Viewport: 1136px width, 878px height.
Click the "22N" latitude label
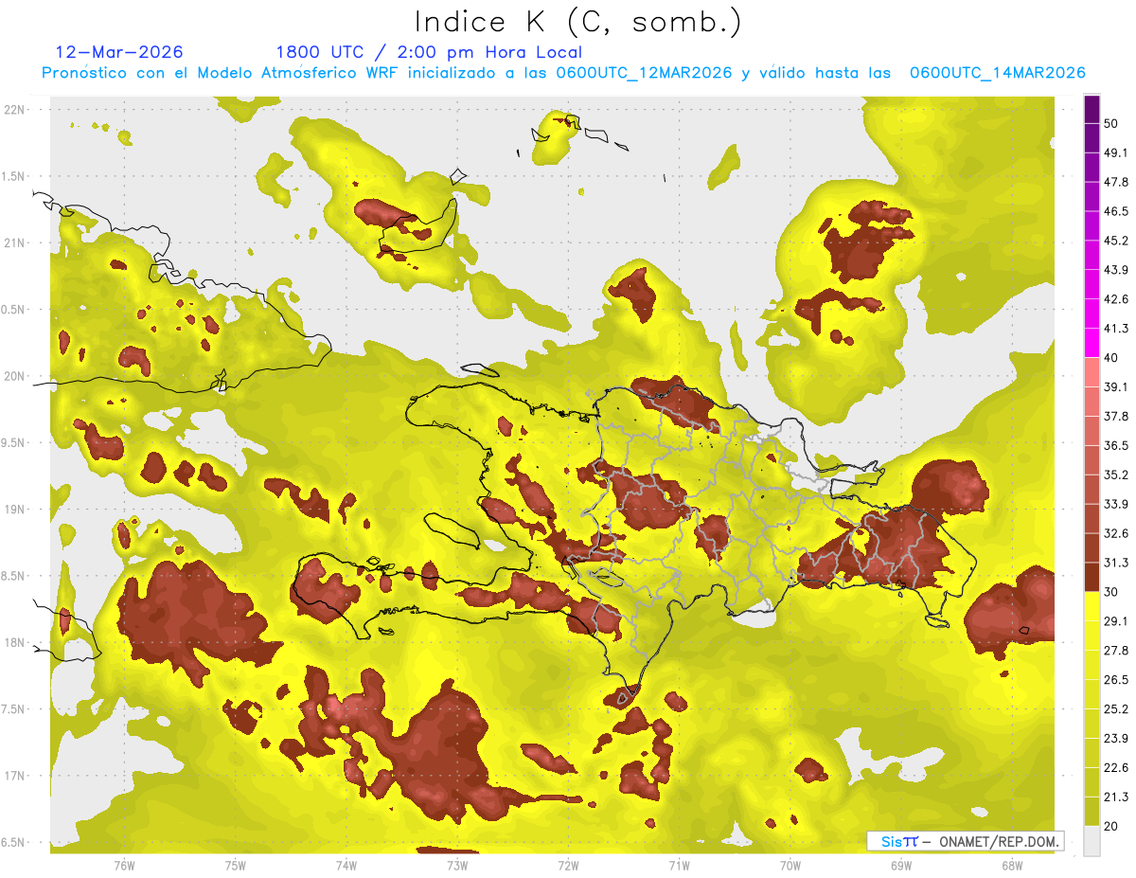(15, 109)
